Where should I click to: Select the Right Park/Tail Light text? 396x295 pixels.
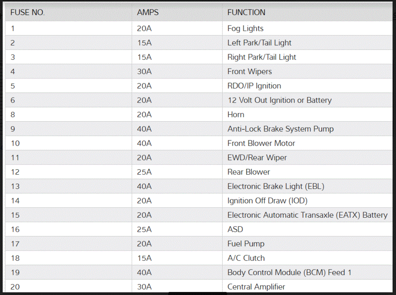tap(262, 57)
